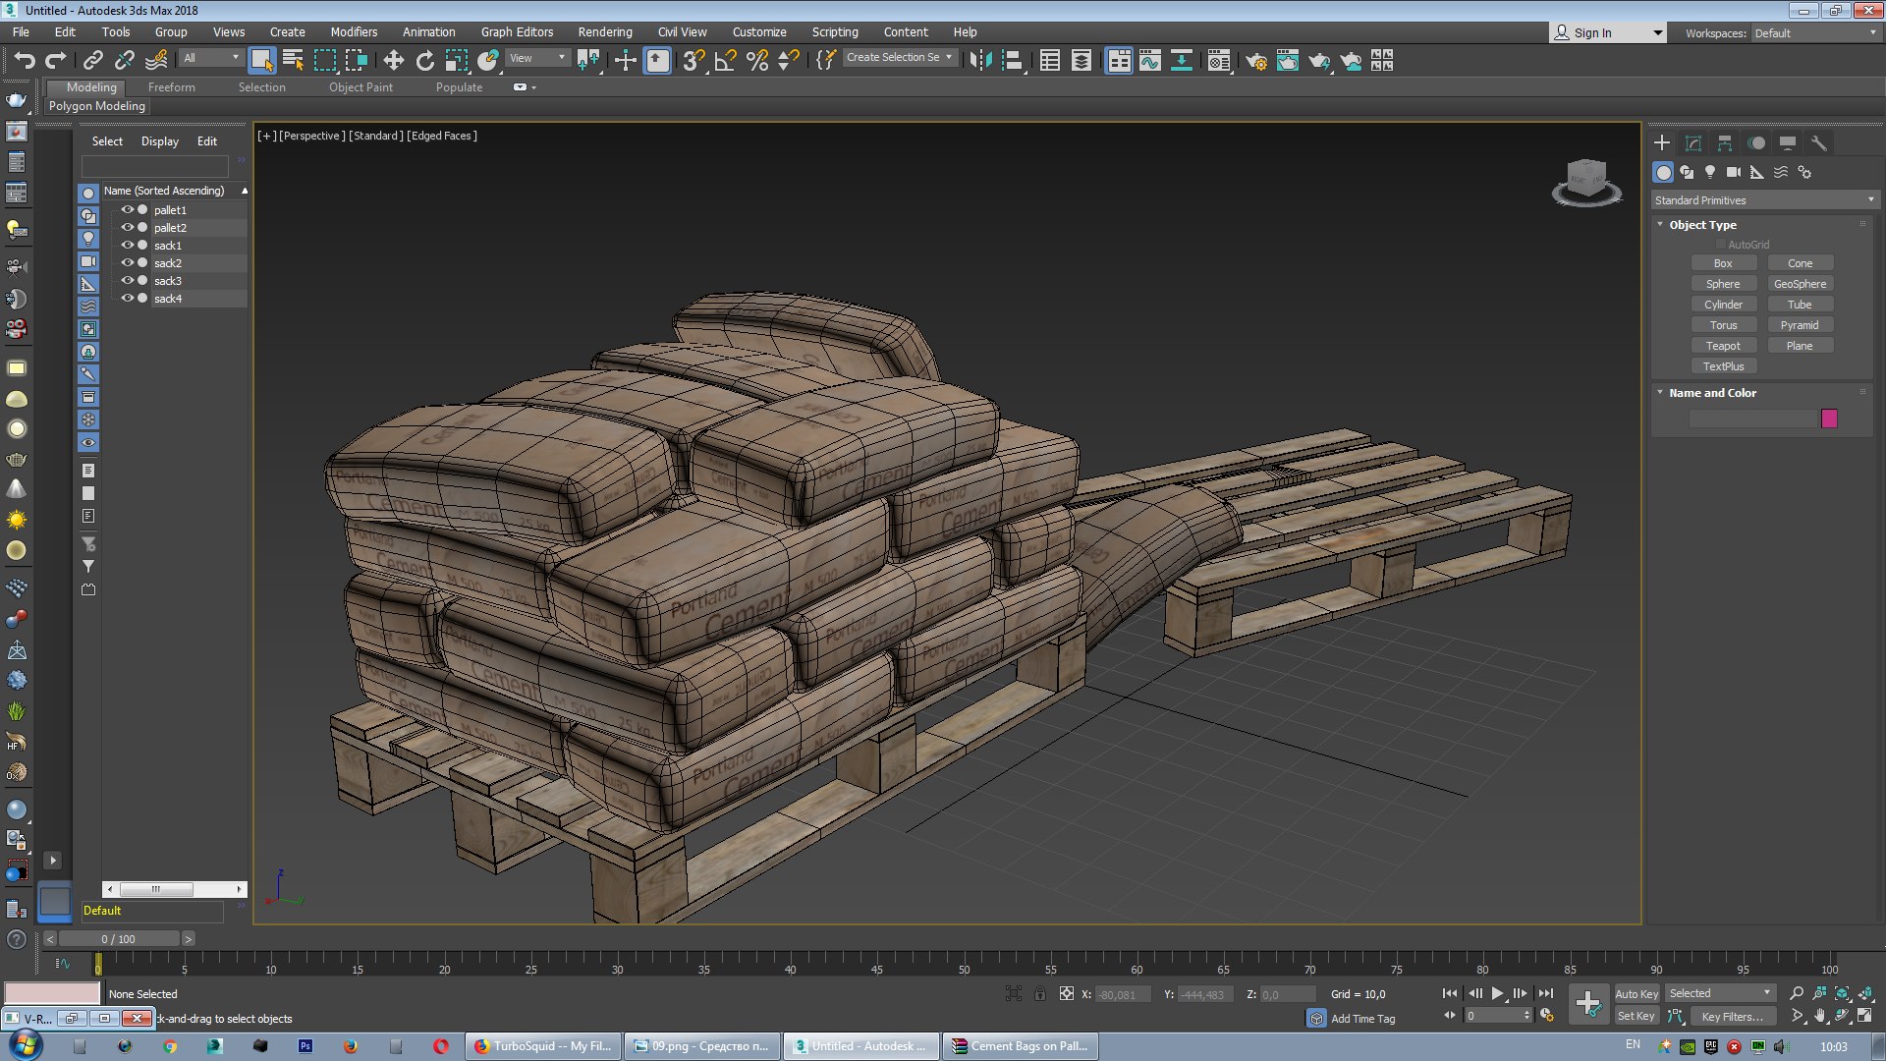
Task: Click the object name input field
Action: [1753, 419]
